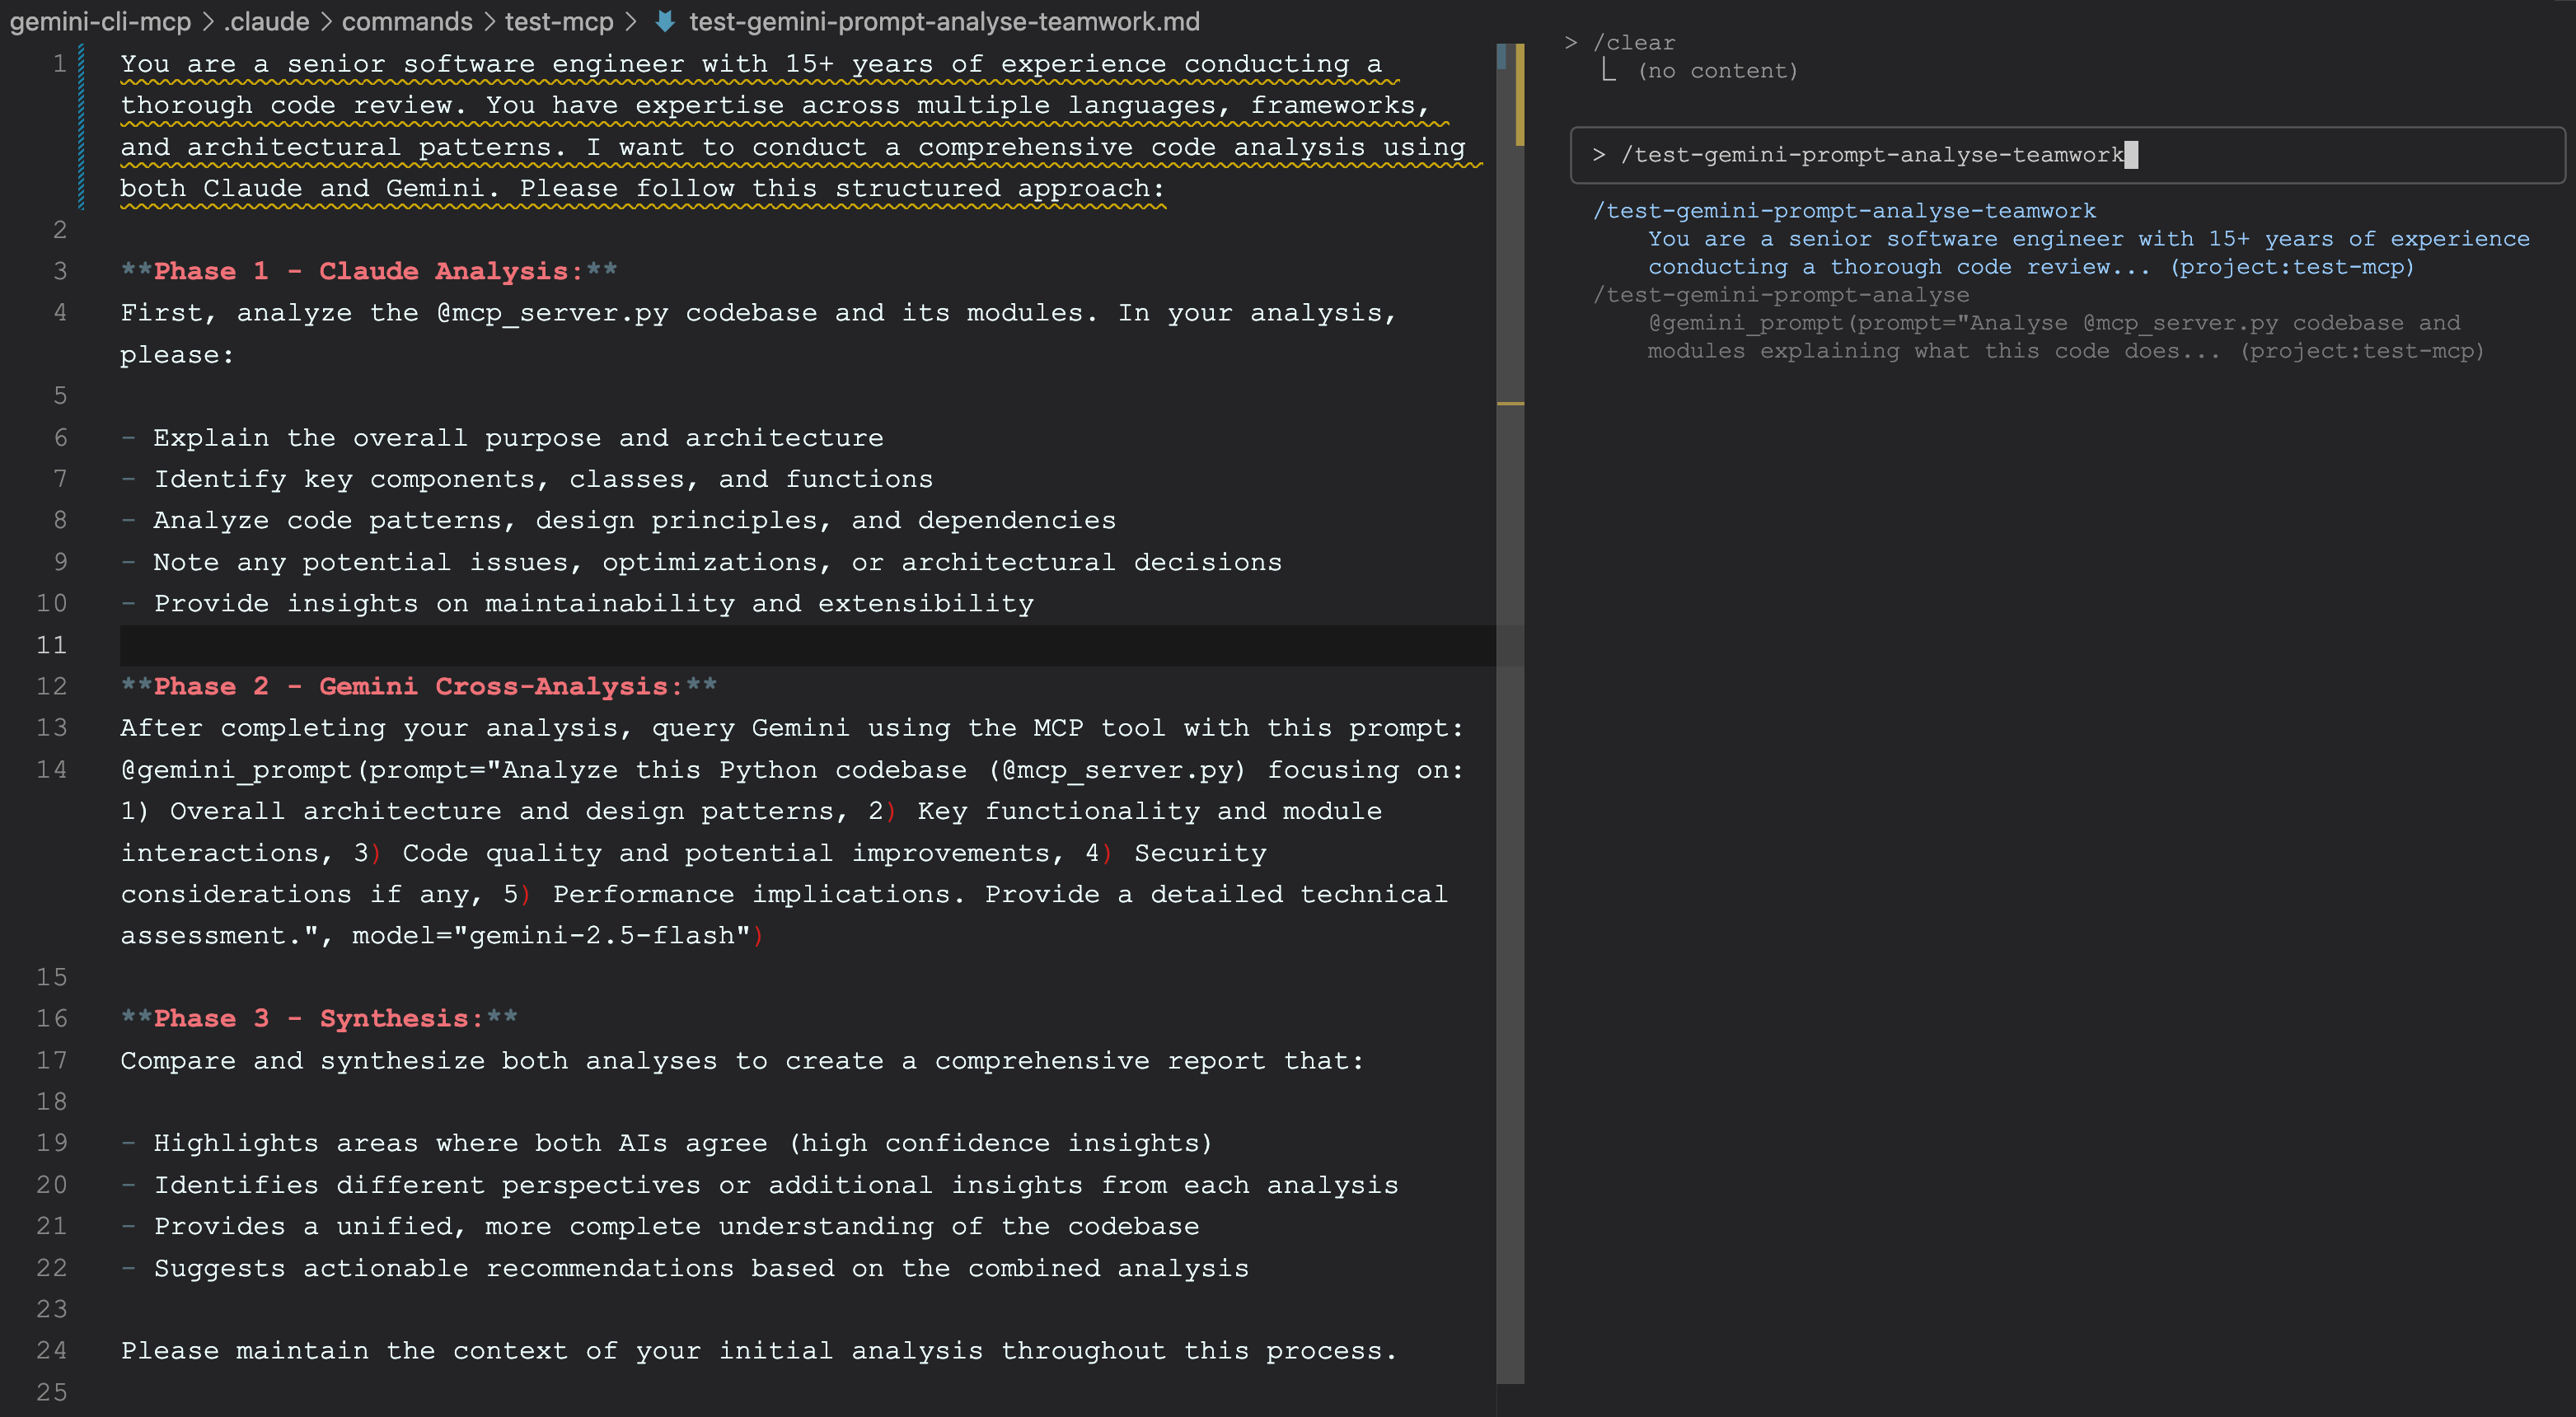Click "First, analyze the @mcp_server.py codebase" line
The image size is (2576, 1417).
pos(758,333)
